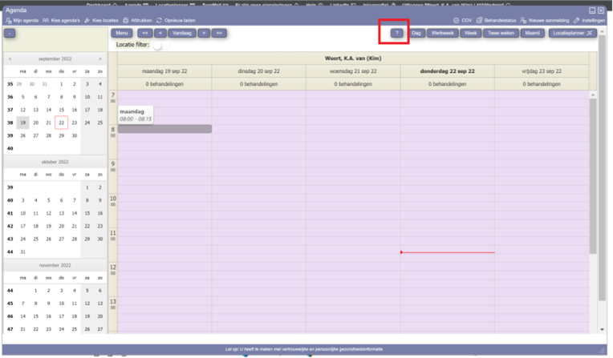Screen dimensions: 613x358
Task: Click the Vandaag button
Action: (x=182, y=33)
